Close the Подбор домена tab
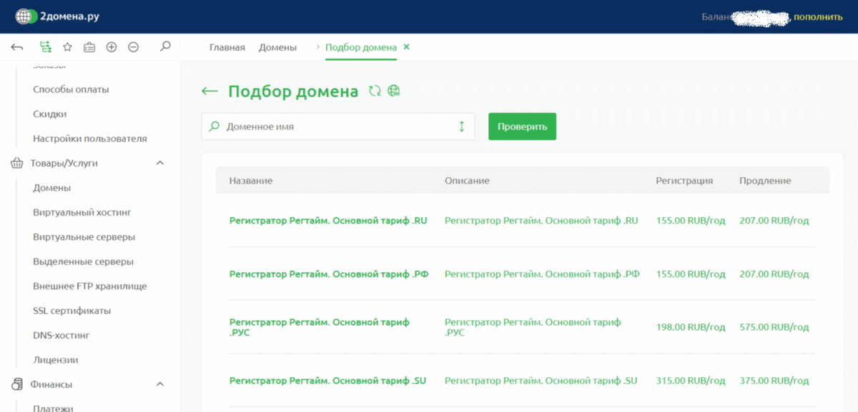This screenshot has width=858, height=412. (x=407, y=47)
